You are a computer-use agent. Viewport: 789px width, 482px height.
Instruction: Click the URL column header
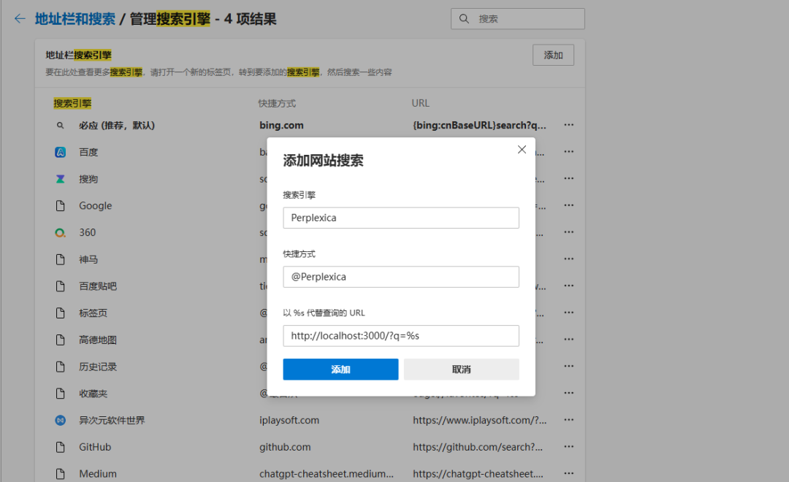pos(420,103)
